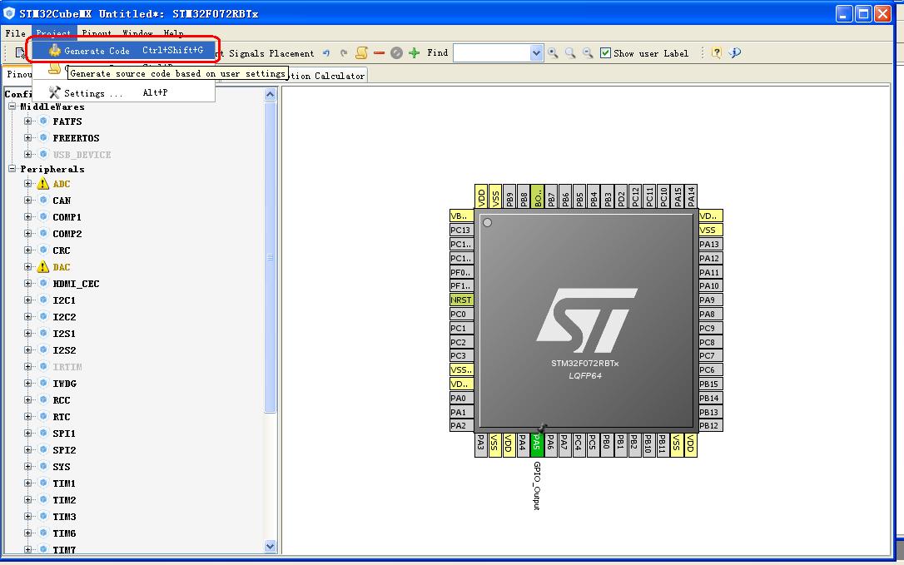Toggle the Show user Label checkbox
The image size is (904, 565).
pyautogui.click(x=605, y=53)
